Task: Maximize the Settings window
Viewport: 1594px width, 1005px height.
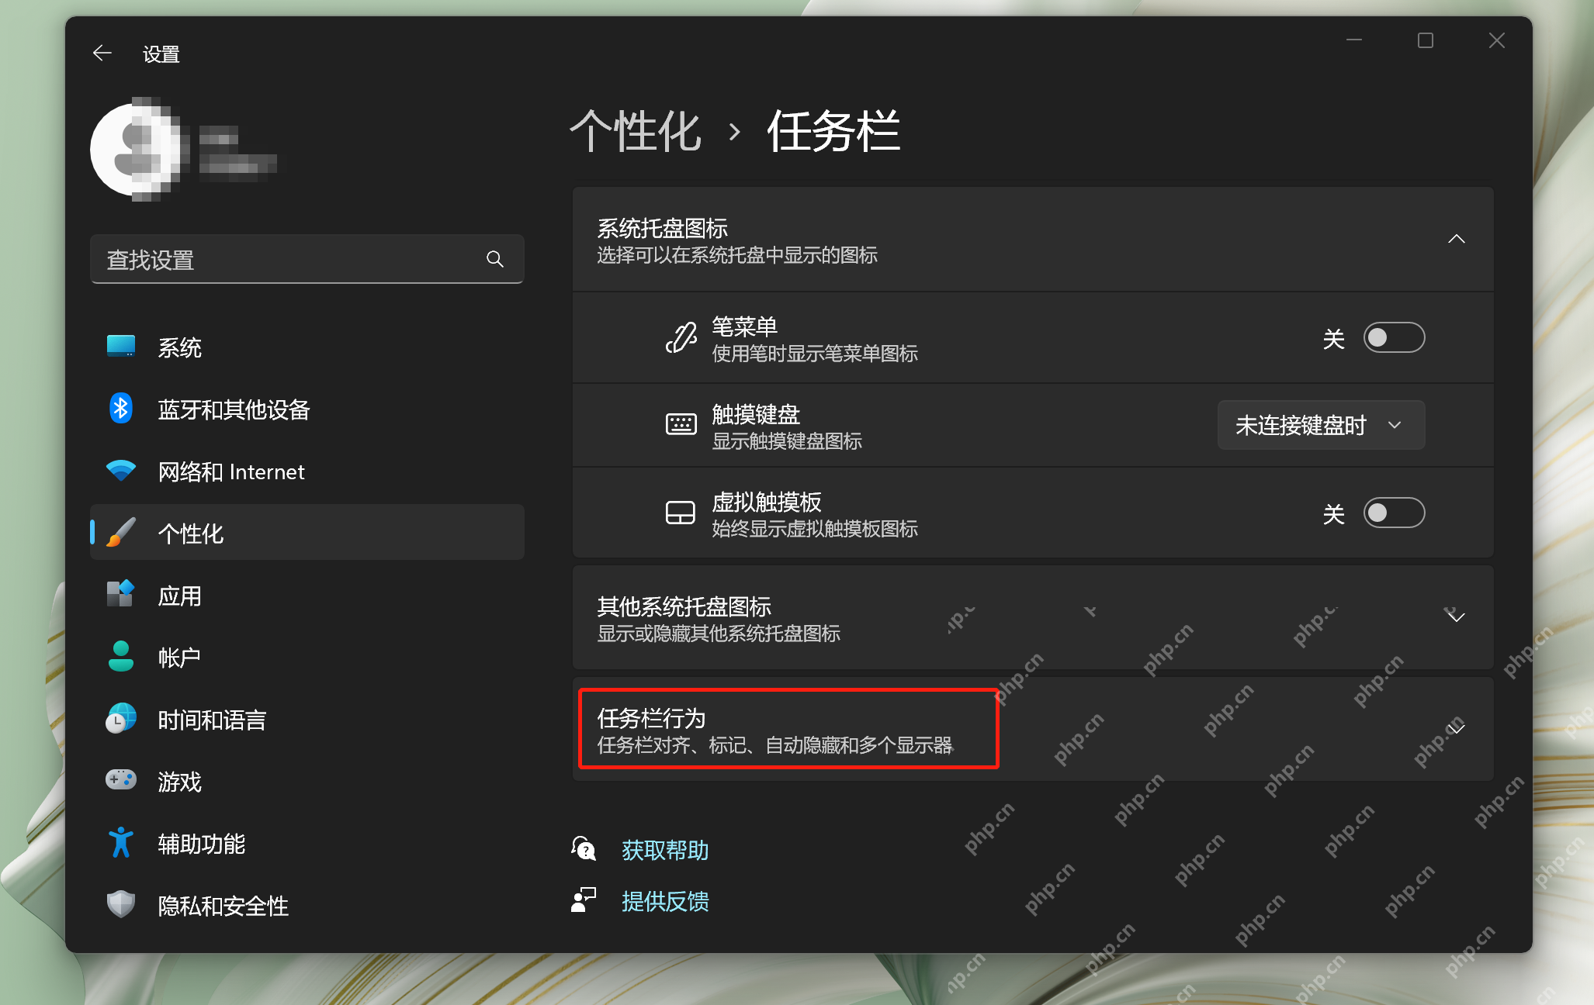Action: tap(1426, 40)
